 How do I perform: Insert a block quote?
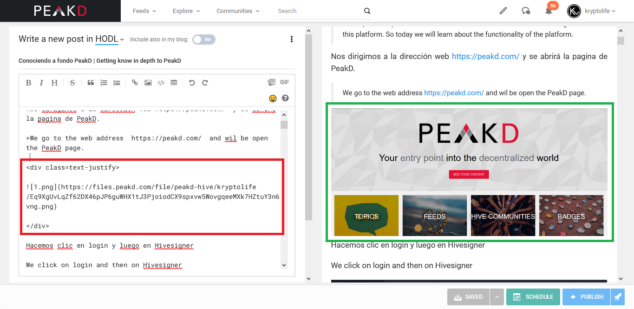click(x=91, y=83)
